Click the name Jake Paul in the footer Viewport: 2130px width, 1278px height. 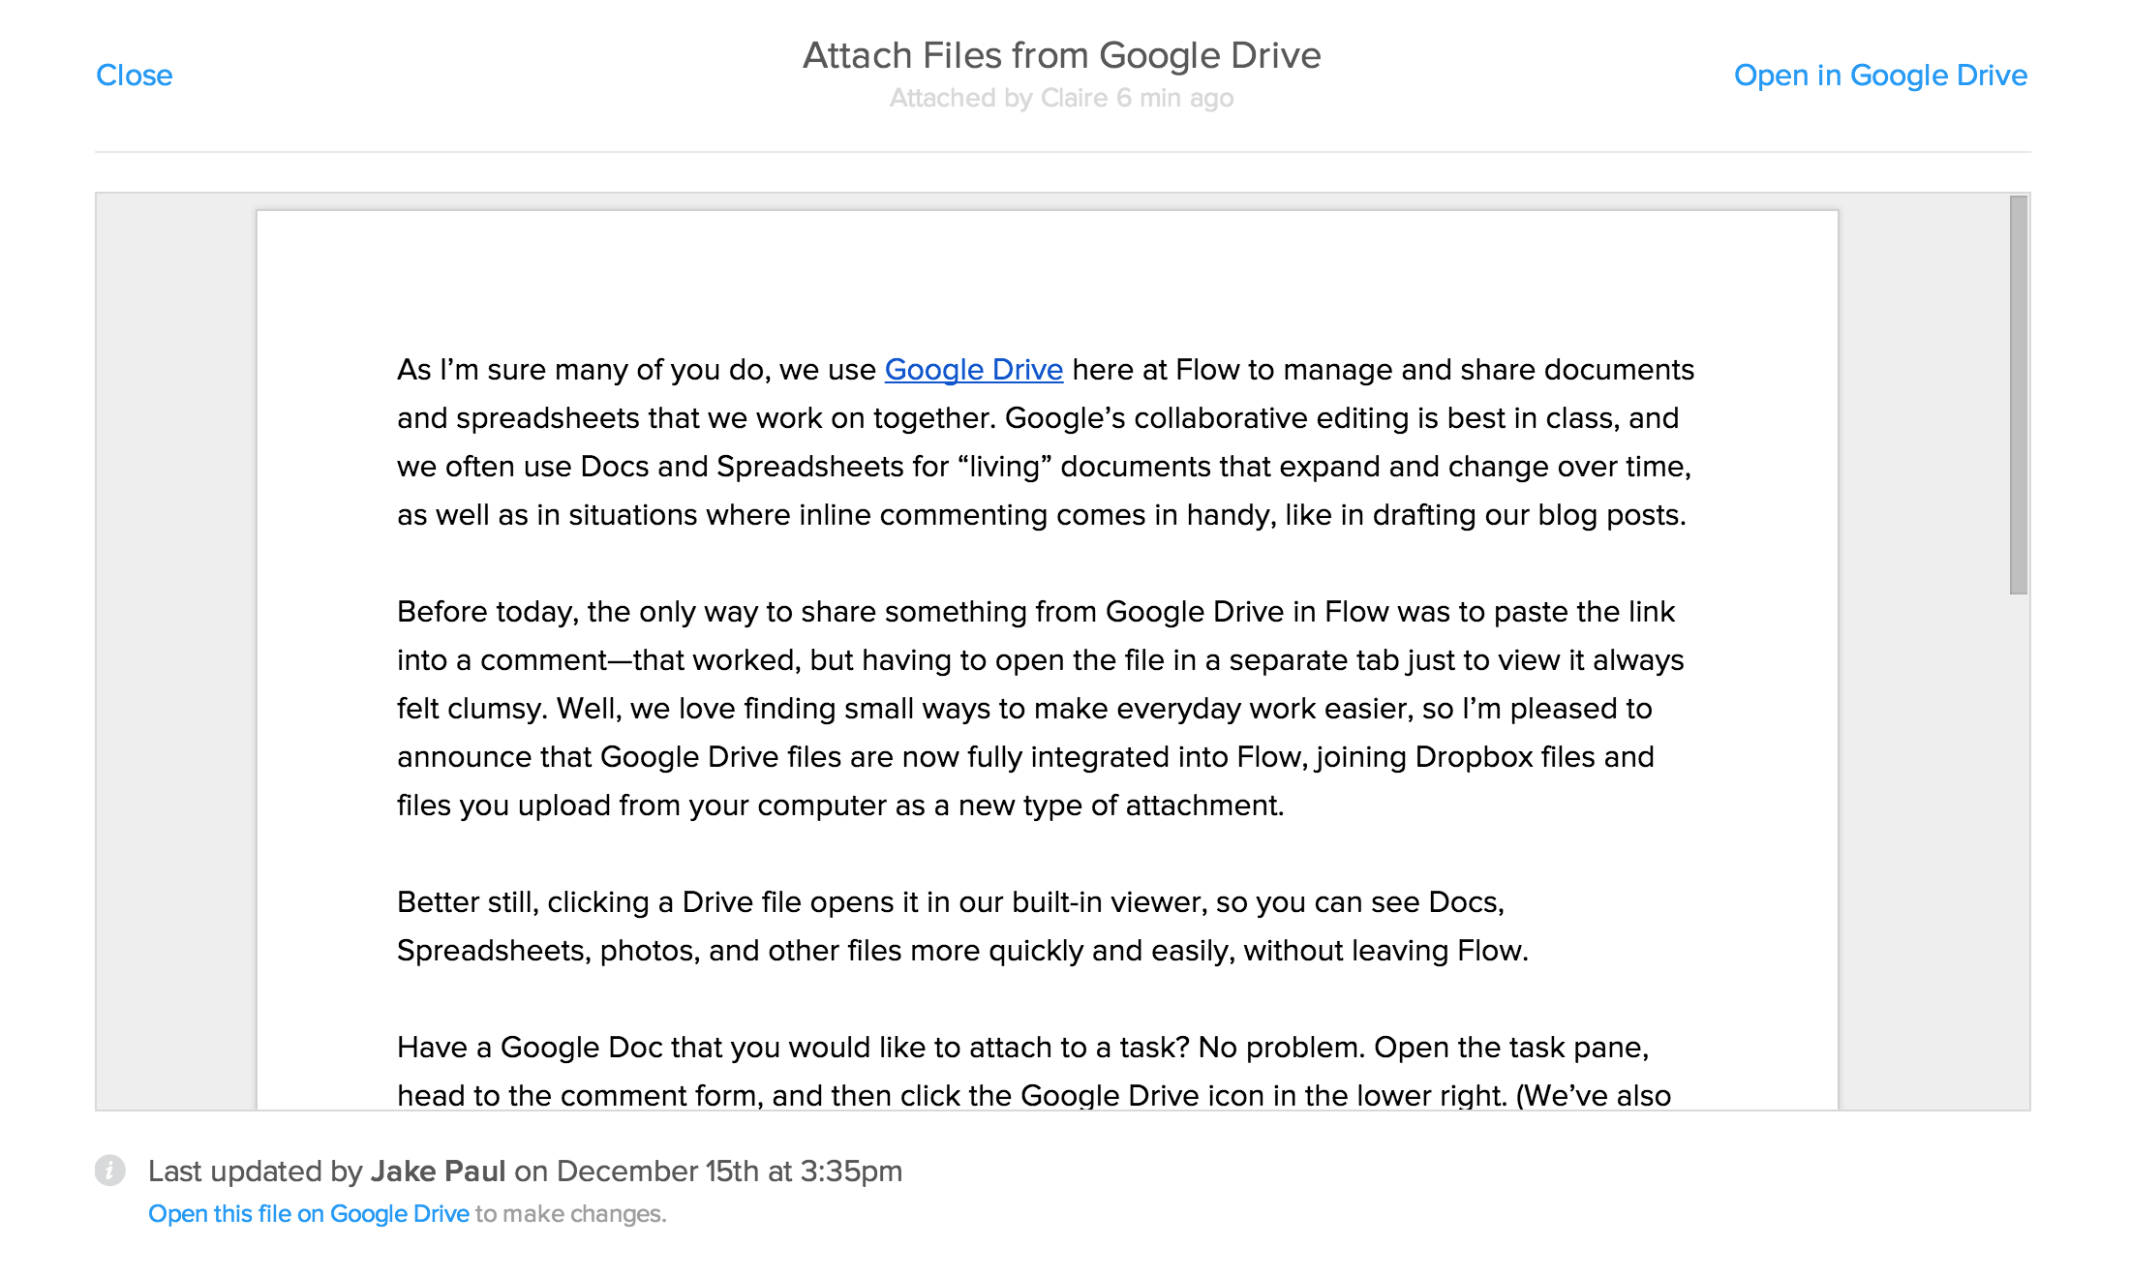coord(440,1171)
